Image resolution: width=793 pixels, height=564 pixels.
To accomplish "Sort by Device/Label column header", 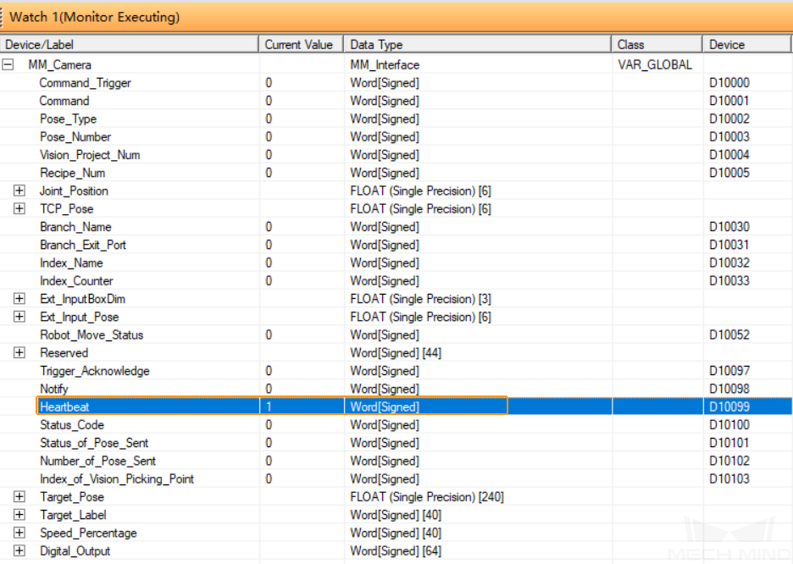I will (129, 45).
